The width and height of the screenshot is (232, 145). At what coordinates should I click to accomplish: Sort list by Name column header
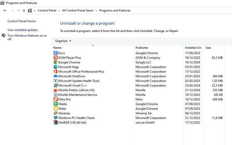57,48
